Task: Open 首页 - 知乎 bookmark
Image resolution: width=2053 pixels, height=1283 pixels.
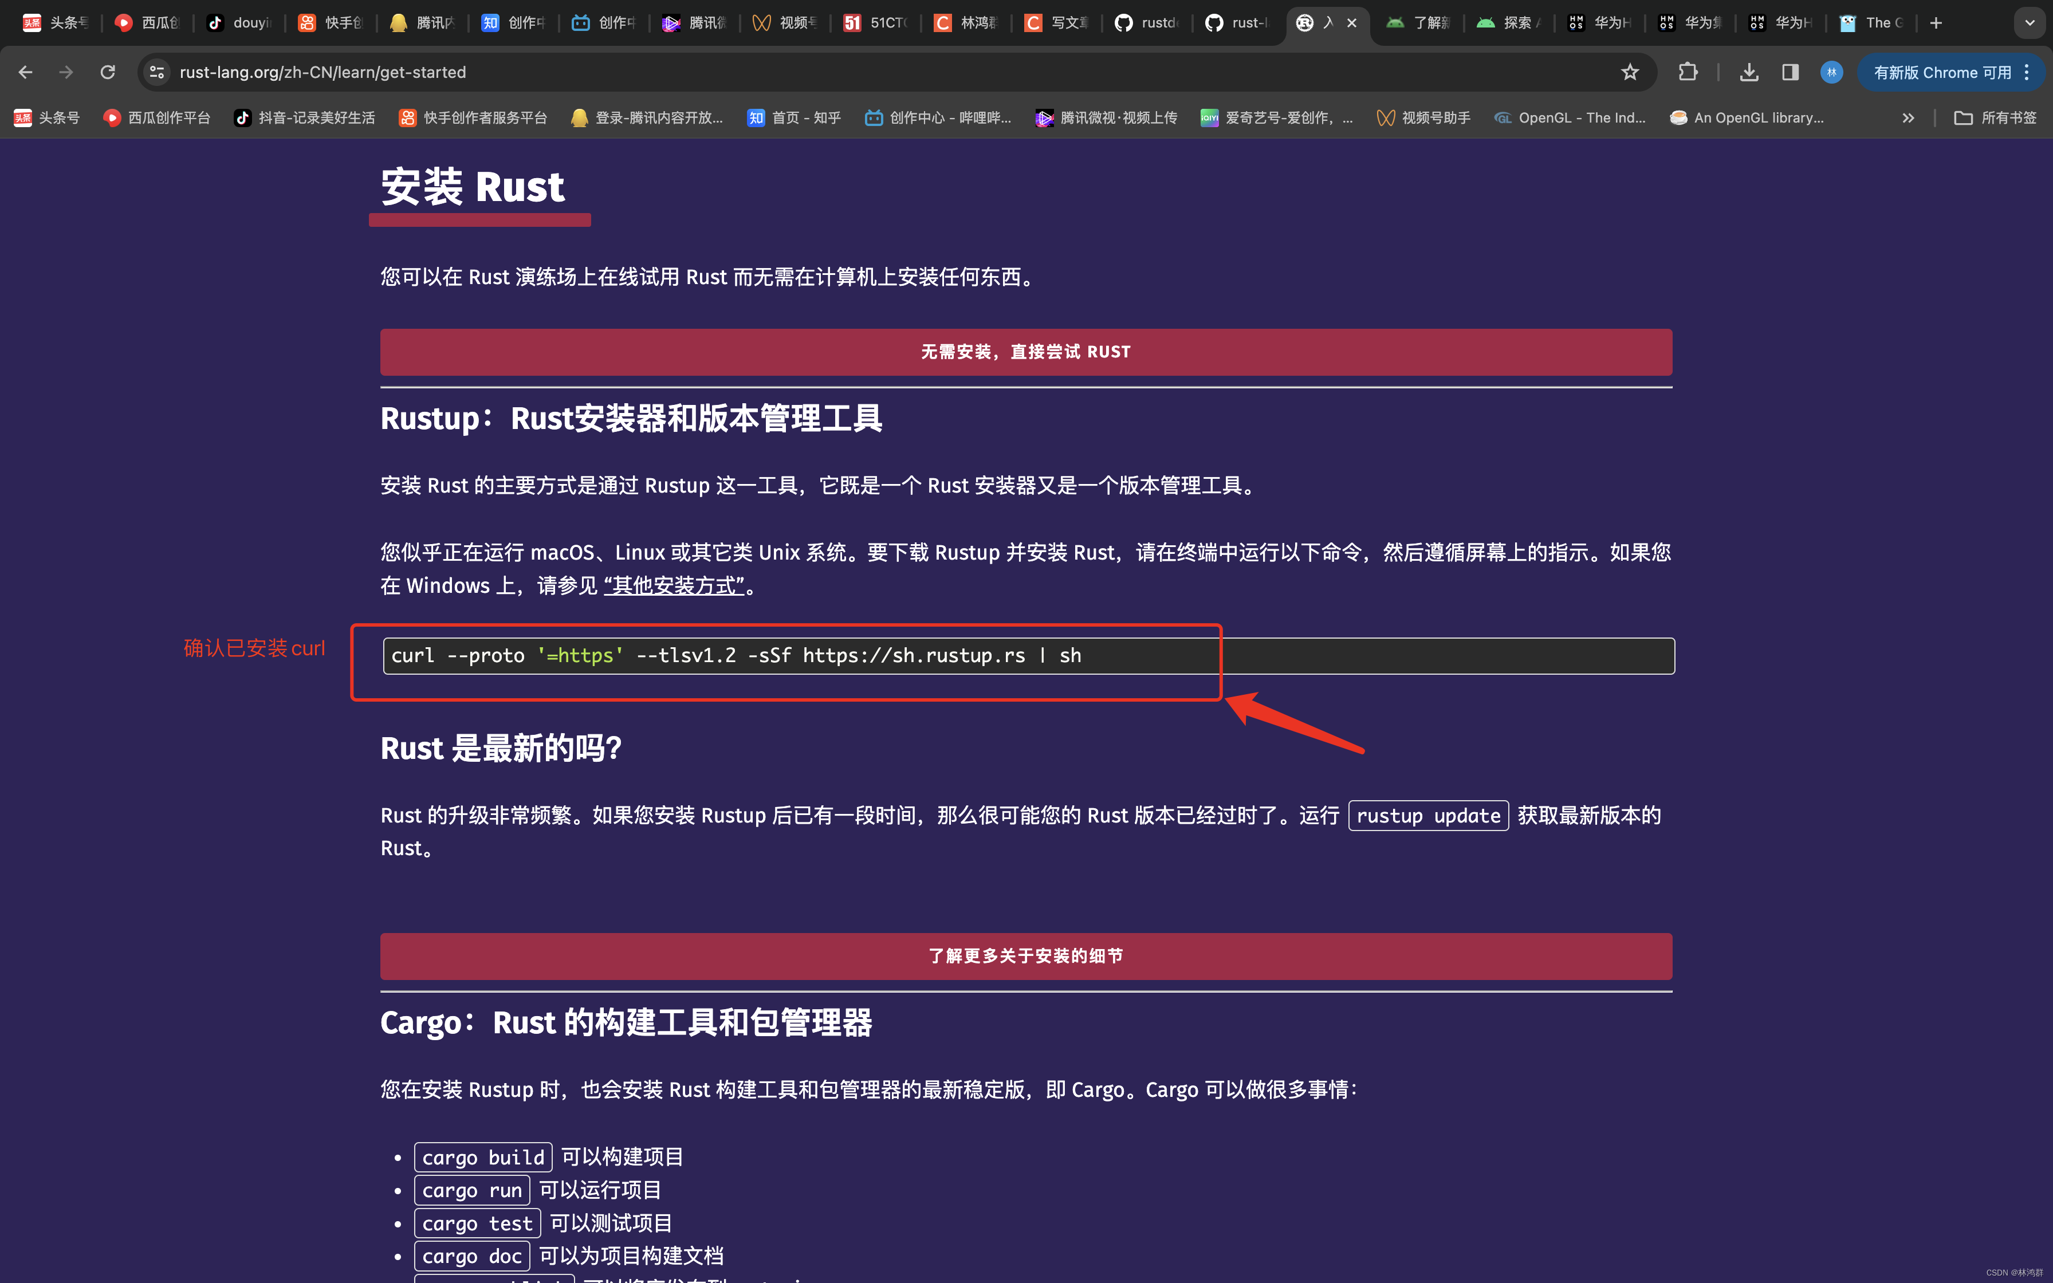Action: coord(794,118)
